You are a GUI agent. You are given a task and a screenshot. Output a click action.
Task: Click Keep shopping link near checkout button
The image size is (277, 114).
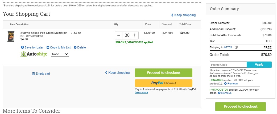point(117,73)
